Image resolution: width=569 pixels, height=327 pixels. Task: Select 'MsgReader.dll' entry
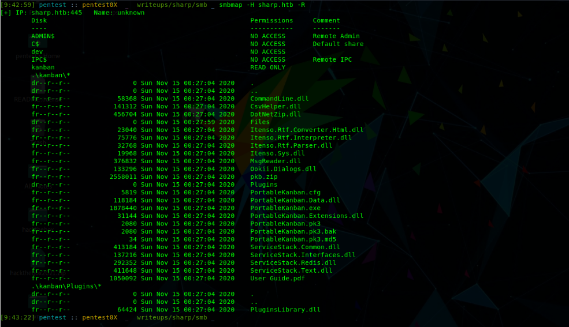click(276, 161)
